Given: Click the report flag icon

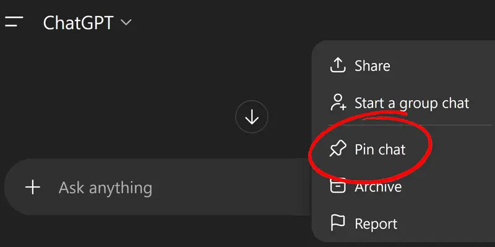Looking at the screenshot, I should pos(338,223).
